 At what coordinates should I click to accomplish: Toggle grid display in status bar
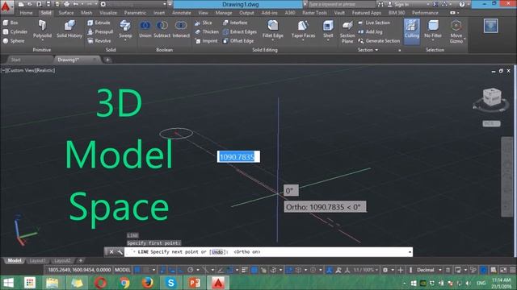137,270
